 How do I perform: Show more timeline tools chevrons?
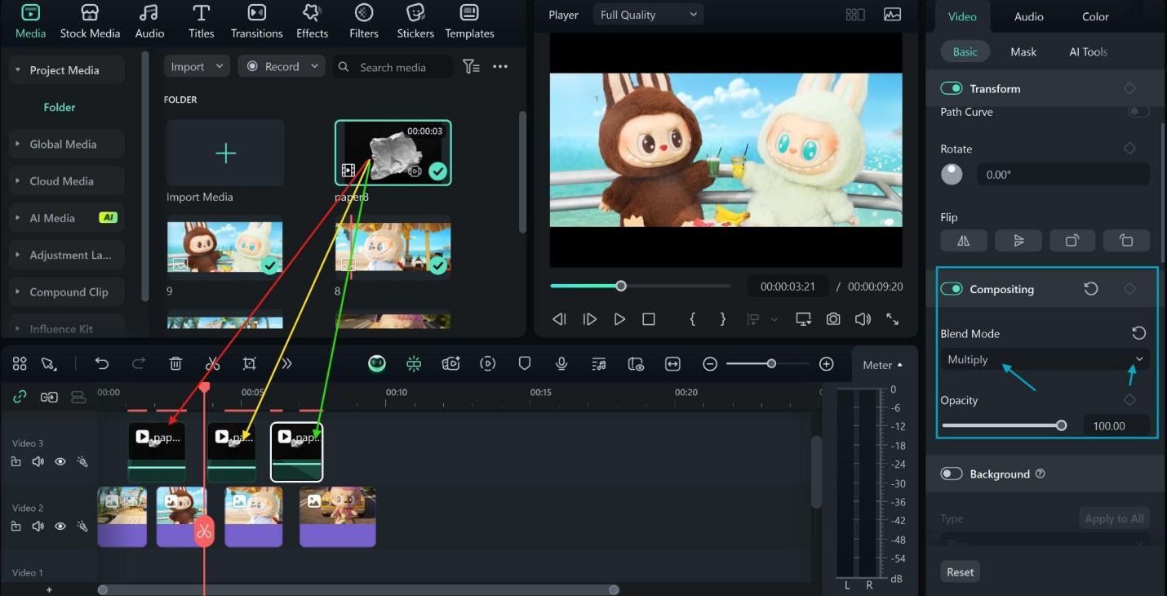[x=286, y=364]
